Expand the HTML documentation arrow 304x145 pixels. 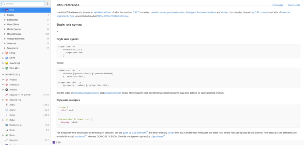tap(3, 53)
